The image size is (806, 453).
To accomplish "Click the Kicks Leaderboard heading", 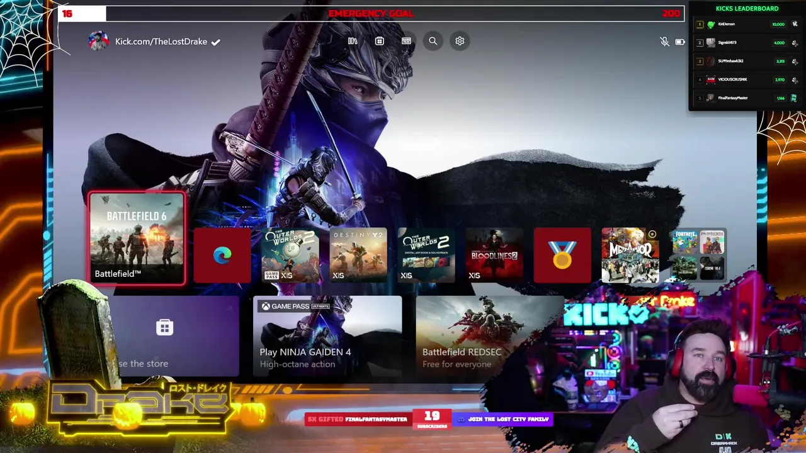I will [x=747, y=9].
